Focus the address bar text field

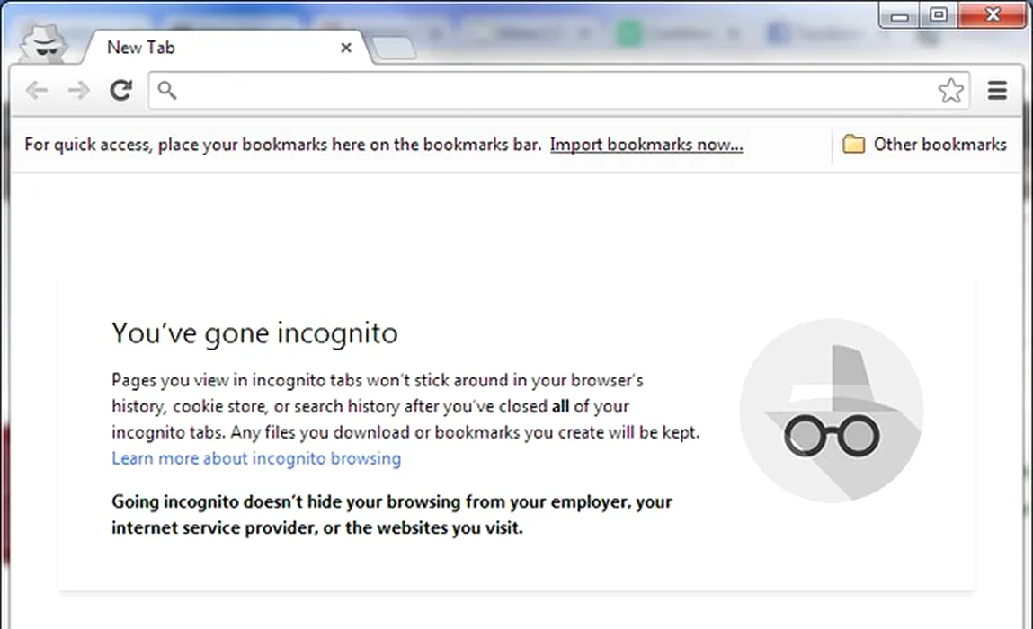point(548,90)
